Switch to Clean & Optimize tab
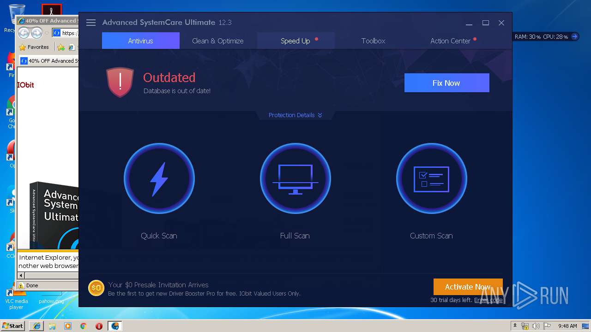 point(218,41)
